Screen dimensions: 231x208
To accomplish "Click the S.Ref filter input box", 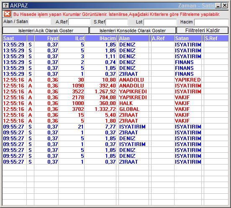I will coord(117,22).
